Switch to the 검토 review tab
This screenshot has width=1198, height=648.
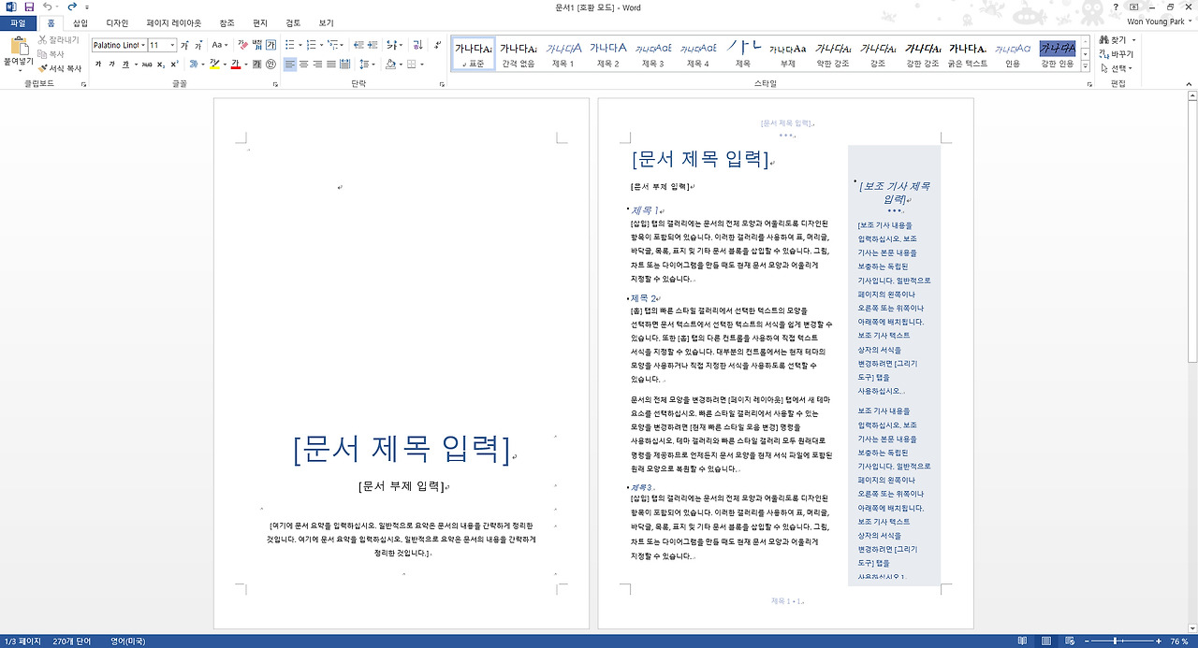pos(293,22)
